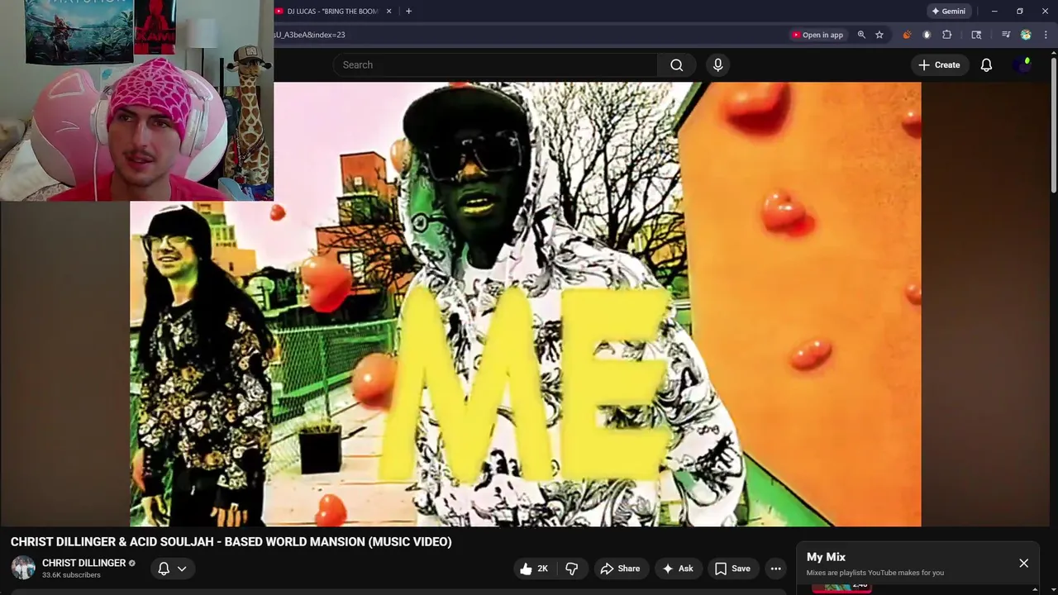Close the DJ LUCAS browser tab
Viewport: 1058px width, 595px height.
pos(388,12)
